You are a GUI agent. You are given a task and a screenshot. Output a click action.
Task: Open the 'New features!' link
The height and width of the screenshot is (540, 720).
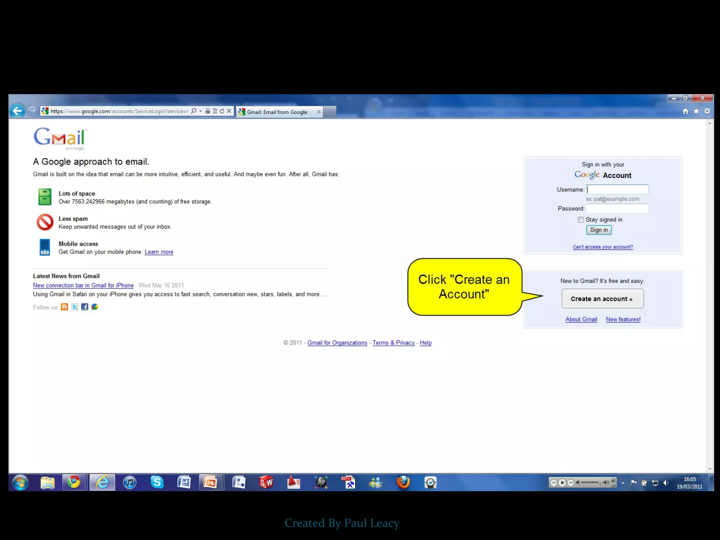[x=623, y=319]
